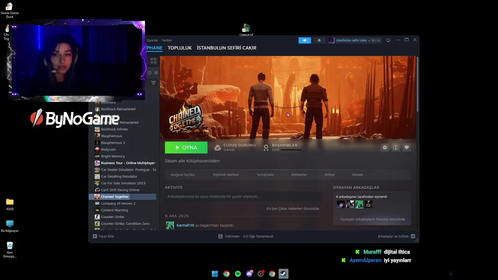Screen dimensions: 498x280
Task: Open İSTANBULUN SEFİRİ CAKIR profile tab
Action: coord(226,48)
